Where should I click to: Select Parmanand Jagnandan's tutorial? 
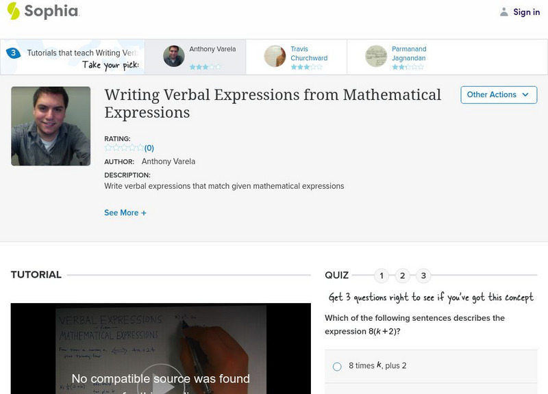click(x=409, y=53)
